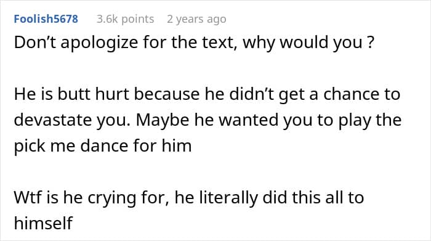
Task: Select the word butt in the comment
Action: (74, 94)
